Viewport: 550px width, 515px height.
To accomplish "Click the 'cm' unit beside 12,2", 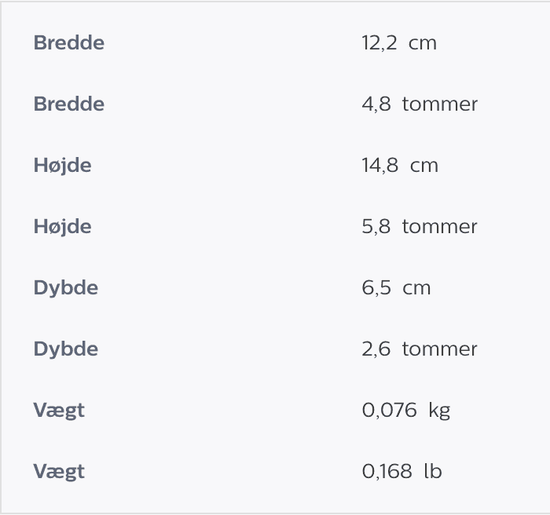I will click(x=423, y=43).
